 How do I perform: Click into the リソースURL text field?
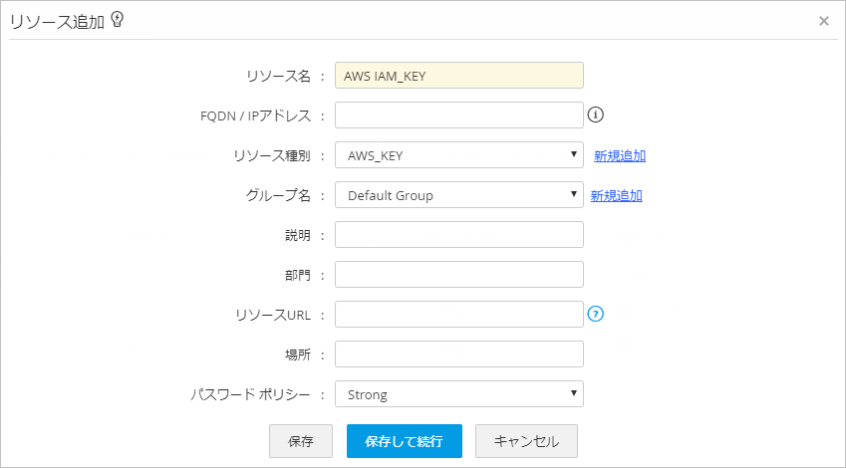(x=458, y=315)
